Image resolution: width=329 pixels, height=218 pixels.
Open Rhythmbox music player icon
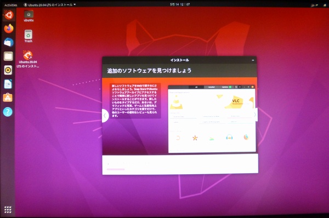[8, 70]
